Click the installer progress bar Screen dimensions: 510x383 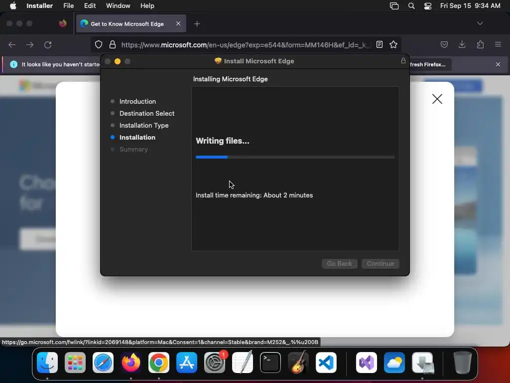point(295,157)
